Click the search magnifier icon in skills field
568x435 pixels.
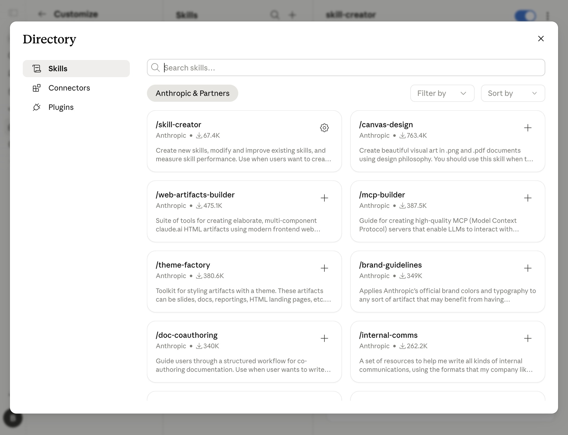coord(155,67)
